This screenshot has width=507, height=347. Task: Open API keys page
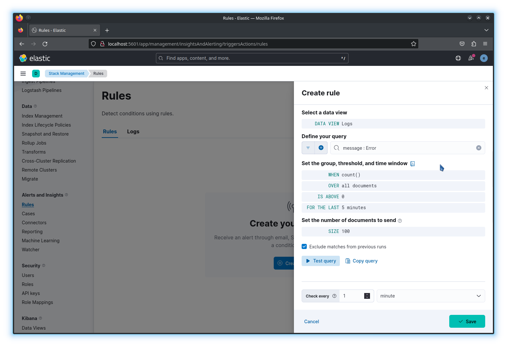coord(31,293)
